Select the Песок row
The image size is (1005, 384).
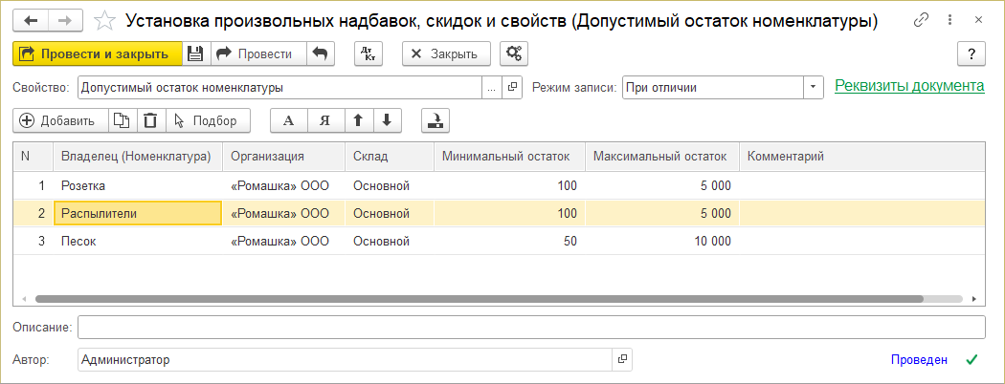pos(500,242)
